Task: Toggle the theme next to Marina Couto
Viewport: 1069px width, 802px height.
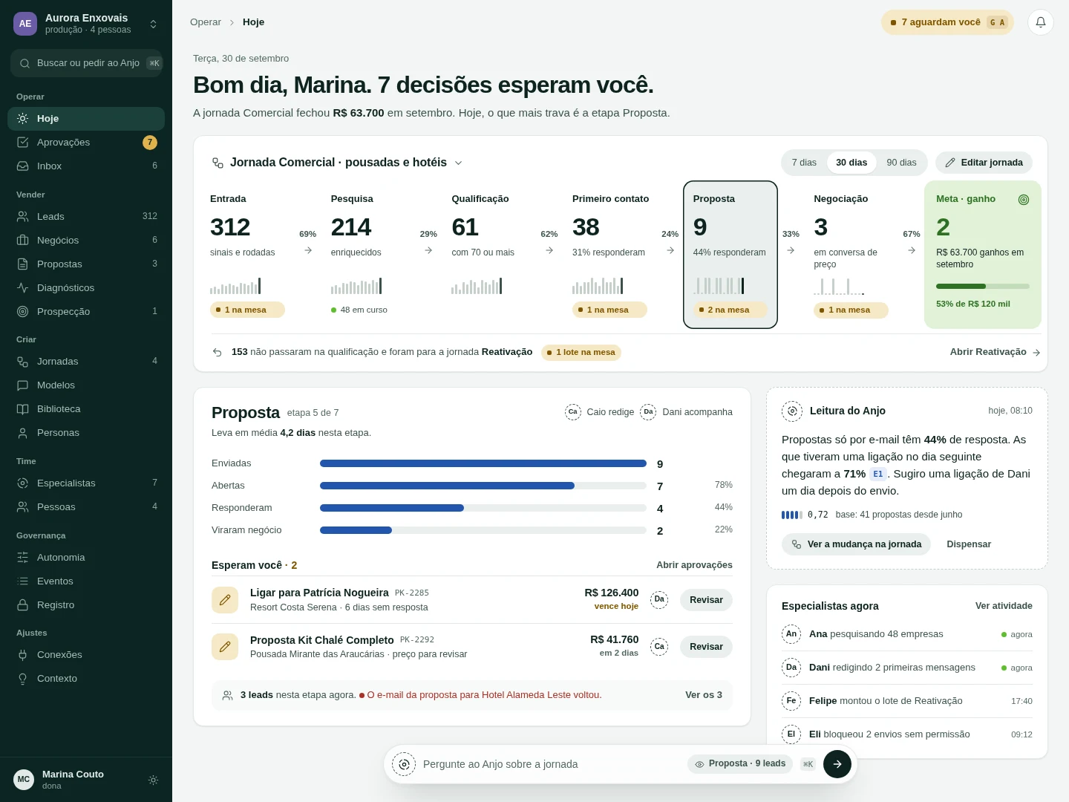Action: coord(153,780)
